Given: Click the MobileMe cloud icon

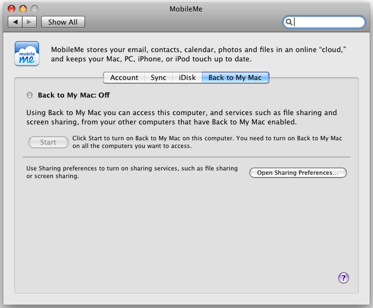Looking at the screenshot, I should coord(27,54).
